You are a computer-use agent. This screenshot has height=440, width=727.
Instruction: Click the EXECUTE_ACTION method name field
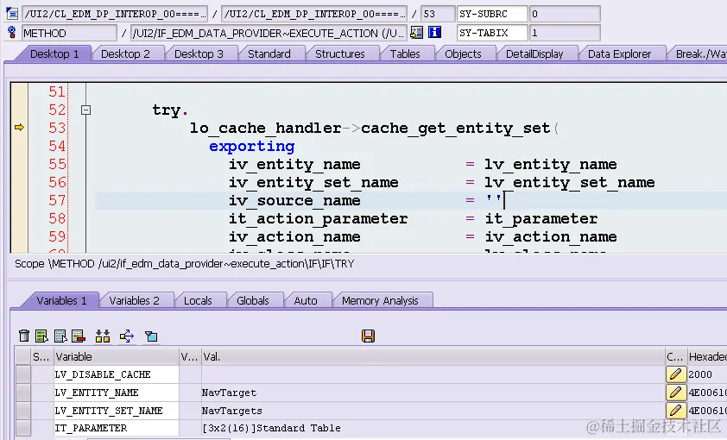(269, 33)
